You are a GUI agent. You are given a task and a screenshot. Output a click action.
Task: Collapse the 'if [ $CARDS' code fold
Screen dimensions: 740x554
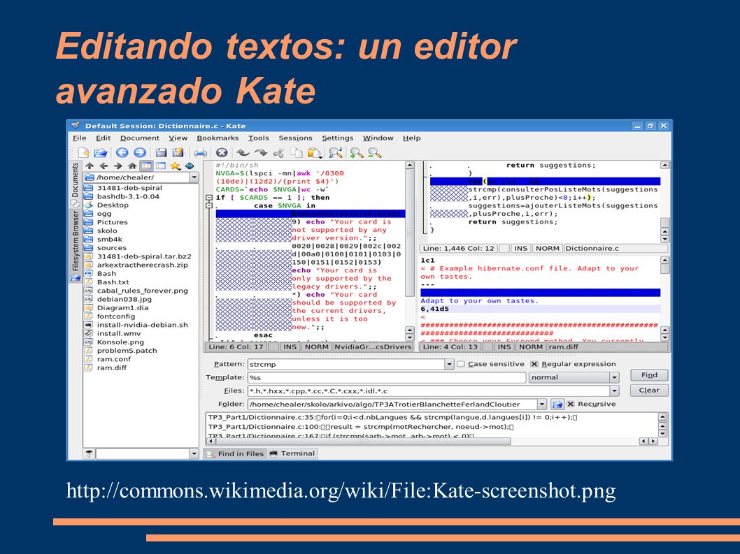[x=209, y=198]
